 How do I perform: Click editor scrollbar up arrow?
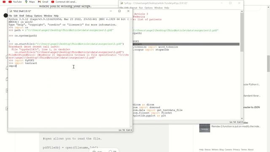click(x=242, y=11)
